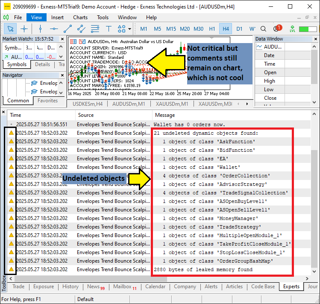This screenshot has width=320, height=304.
Task: Select the text label tool
Action: [109, 29]
